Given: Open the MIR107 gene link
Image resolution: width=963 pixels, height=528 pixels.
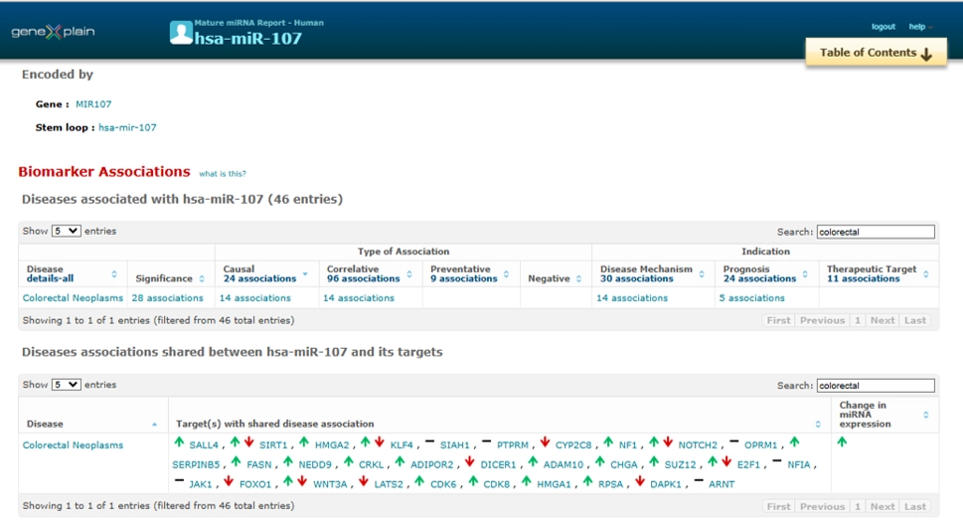Looking at the screenshot, I should [x=93, y=104].
